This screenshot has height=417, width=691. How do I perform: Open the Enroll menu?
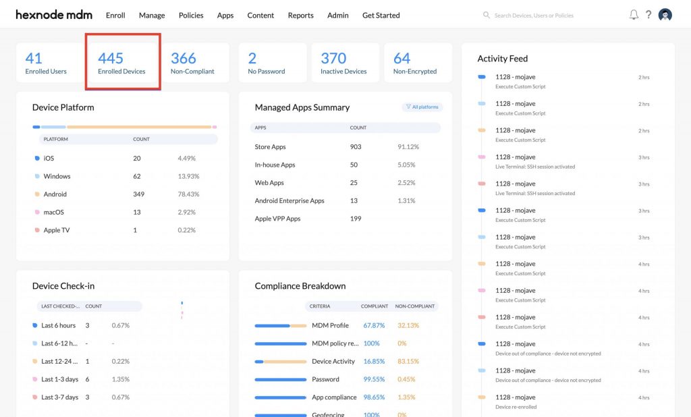(115, 16)
